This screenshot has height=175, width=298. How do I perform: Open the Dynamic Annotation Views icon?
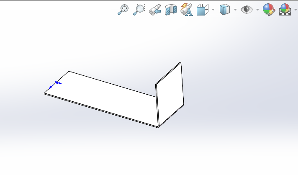pyautogui.click(x=187, y=10)
